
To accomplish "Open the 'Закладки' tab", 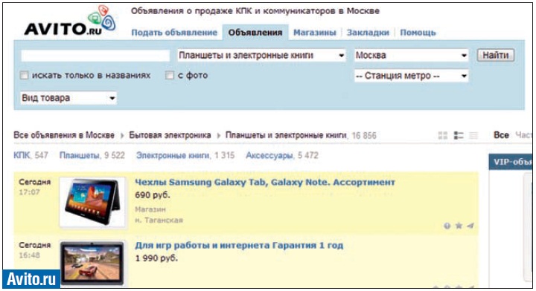I will click(x=368, y=33).
